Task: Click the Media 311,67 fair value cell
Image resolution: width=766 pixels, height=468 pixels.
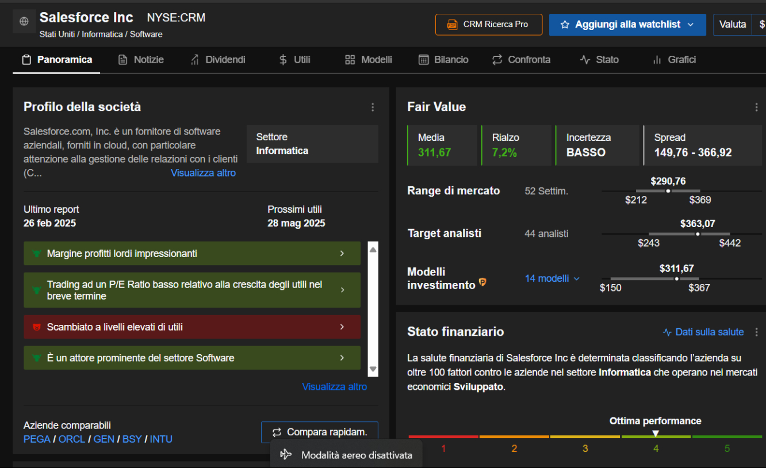Action: pos(443,145)
